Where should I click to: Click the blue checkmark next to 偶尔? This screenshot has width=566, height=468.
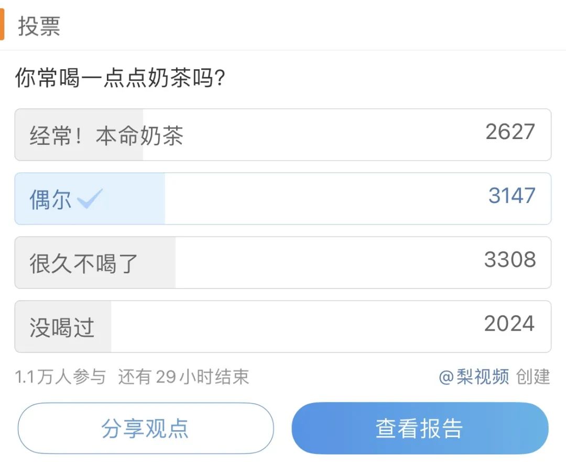click(x=90, y=199)
